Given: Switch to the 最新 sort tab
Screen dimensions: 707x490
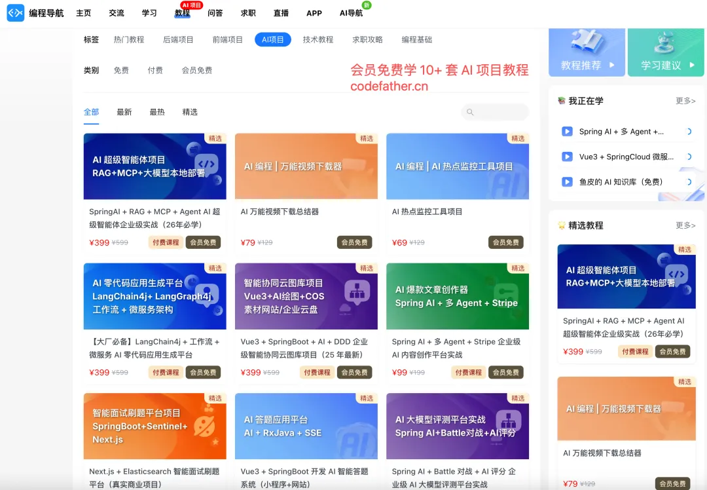Looking at the screenshot, I should 124,112.
